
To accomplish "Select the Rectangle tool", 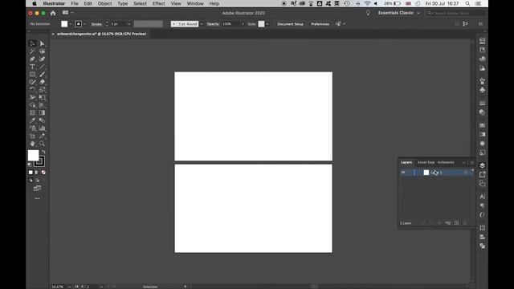I will click(32, 75).
